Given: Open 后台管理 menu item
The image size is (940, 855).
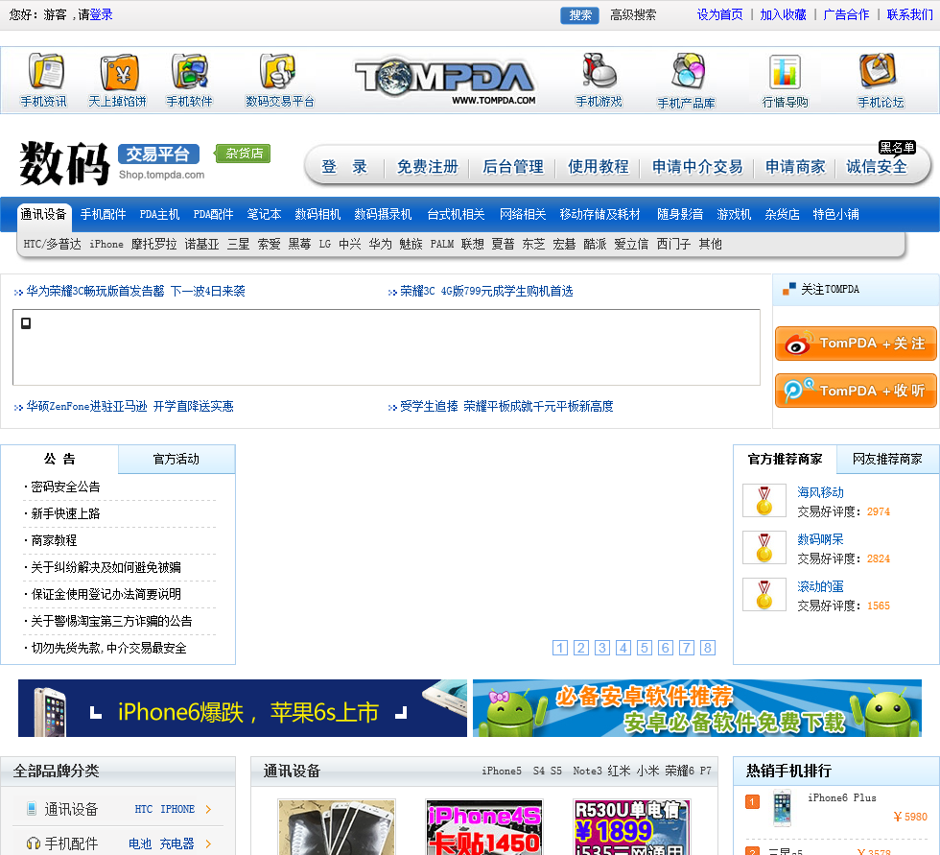Looking at the screenshot, I should pos(513,167).
